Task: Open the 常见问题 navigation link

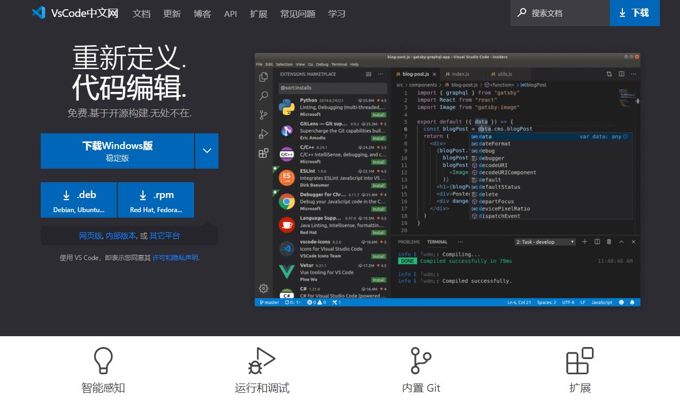Action: coord(298,14)
